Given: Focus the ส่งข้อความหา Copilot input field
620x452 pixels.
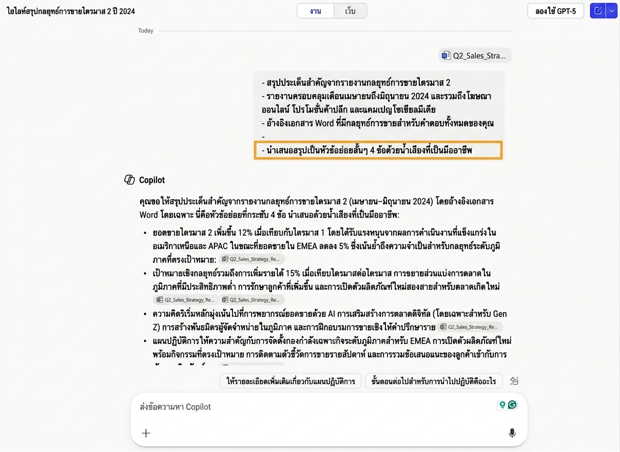Looking at the screenshot, I should pos(318,407).
